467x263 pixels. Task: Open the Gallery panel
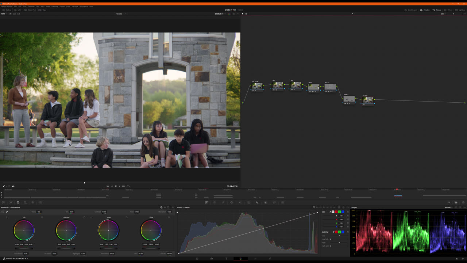tap(7, 10)
